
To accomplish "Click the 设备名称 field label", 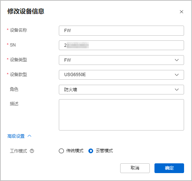I will tap(18, 30).
